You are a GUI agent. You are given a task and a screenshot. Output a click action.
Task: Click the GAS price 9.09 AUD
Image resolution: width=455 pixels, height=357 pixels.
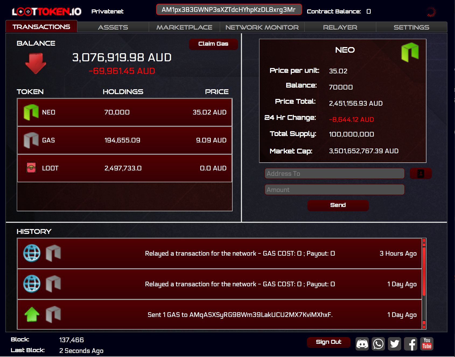pos(211,140)
